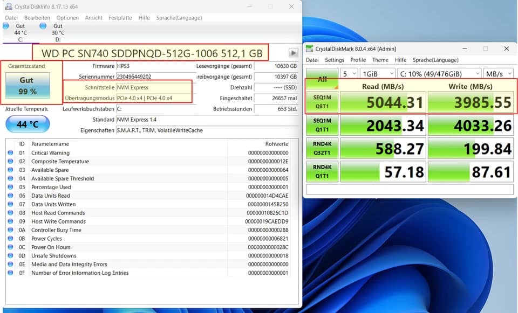Click status dot for Critical Warning
518x313 pixels.
(x=10, y=152)
